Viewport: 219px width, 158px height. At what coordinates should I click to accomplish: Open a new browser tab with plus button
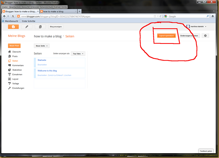coord(79,11)
